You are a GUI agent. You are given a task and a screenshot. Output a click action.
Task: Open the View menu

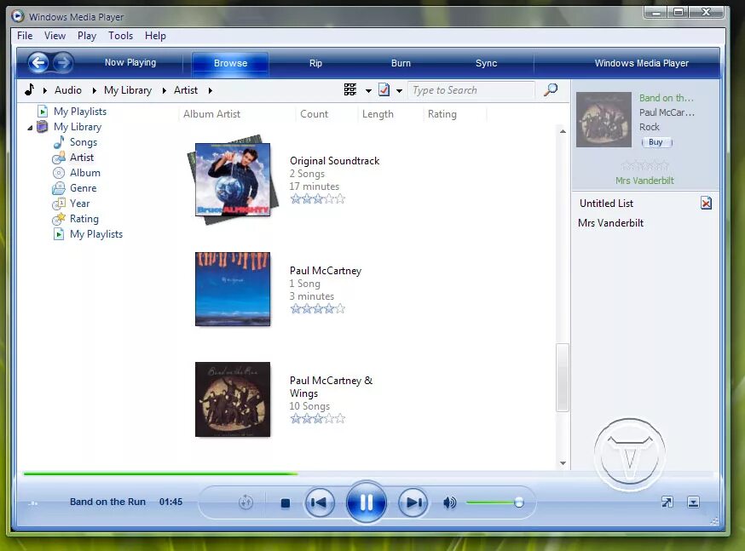[x=55, y=36]
